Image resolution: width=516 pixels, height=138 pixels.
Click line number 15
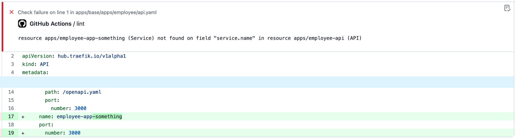[x=11, y=100]
